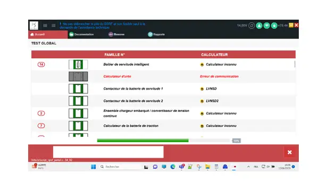Click the Erreur de communication status text
The height and width of the screenshot is (191, 327).
[x=219, y=76]
